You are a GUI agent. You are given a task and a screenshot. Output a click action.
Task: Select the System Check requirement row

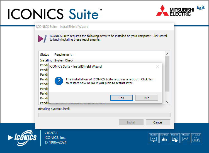click(102, 60)
